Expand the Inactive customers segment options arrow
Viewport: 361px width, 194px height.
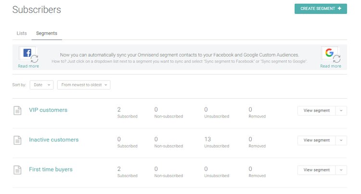(341, 141)
